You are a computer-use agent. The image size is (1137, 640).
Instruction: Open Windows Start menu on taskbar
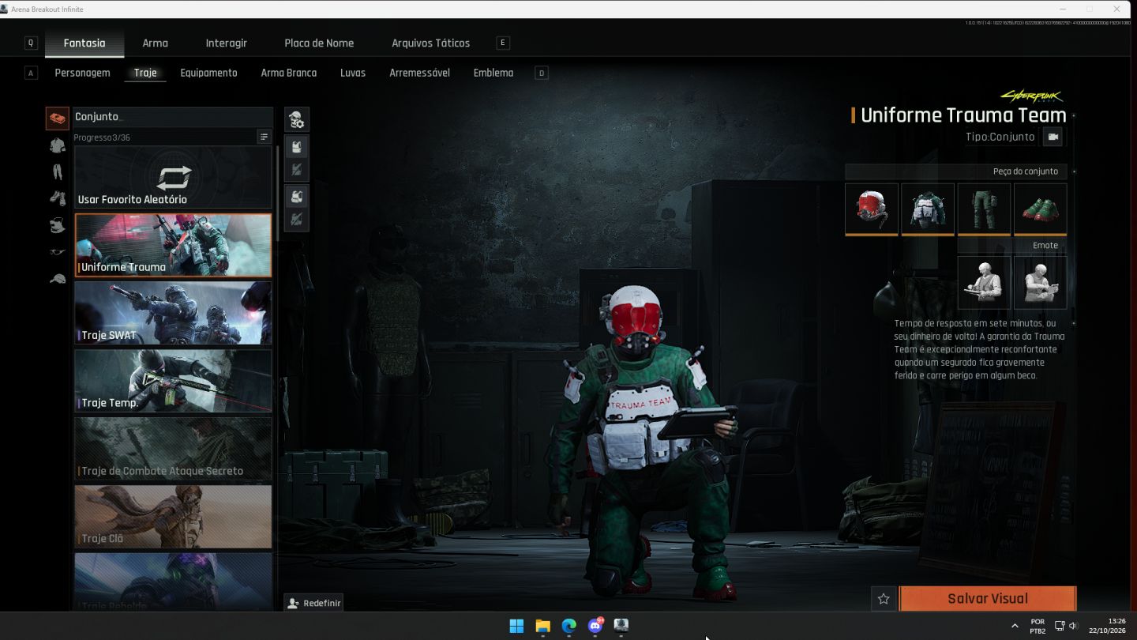(x=516, y=626)
